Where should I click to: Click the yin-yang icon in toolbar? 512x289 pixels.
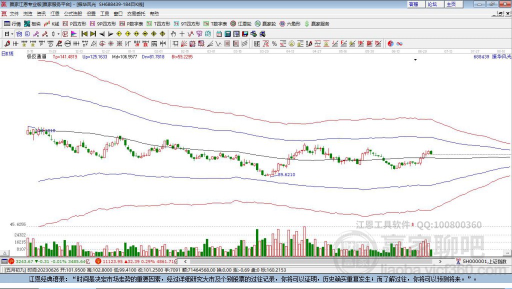point(390,43)
